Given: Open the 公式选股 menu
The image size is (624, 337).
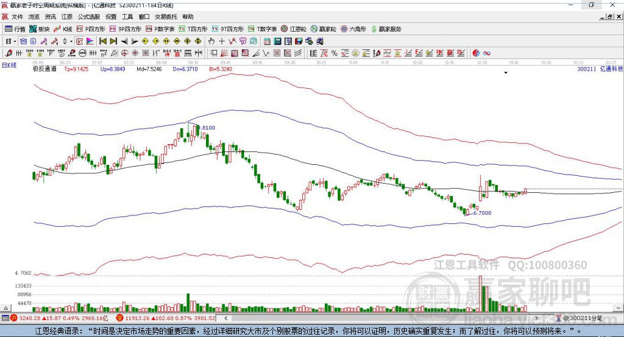Looking at the screenshot, I should [89, 16].
